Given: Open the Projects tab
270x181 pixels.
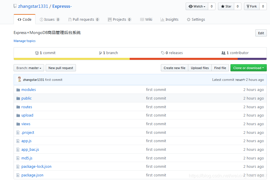Looking at the screenshot, I should click(120, 19).
